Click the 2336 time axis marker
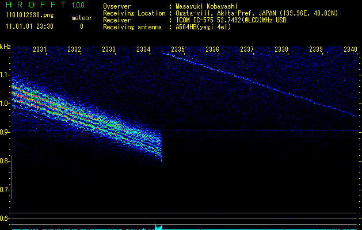Viewport: 362px width, 230px height. pos(212,49)
